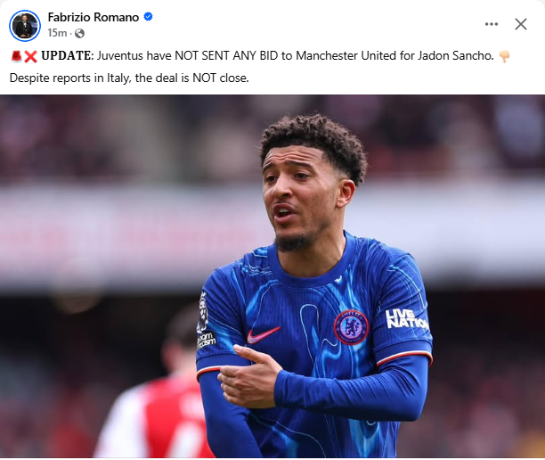Click the bold UPDATE: text
The width and height of the screenshot is (545, 460).
(x=68, y=55)
